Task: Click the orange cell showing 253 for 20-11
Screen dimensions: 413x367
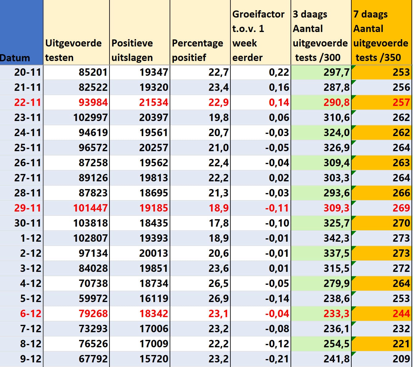Action: coord(382,72)
